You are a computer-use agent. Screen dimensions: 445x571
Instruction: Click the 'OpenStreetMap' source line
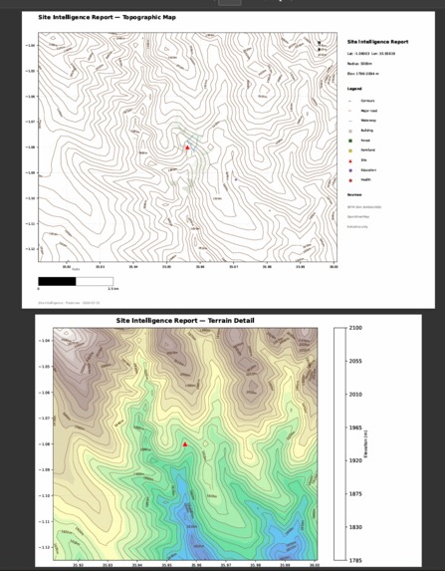click(358, 216)
